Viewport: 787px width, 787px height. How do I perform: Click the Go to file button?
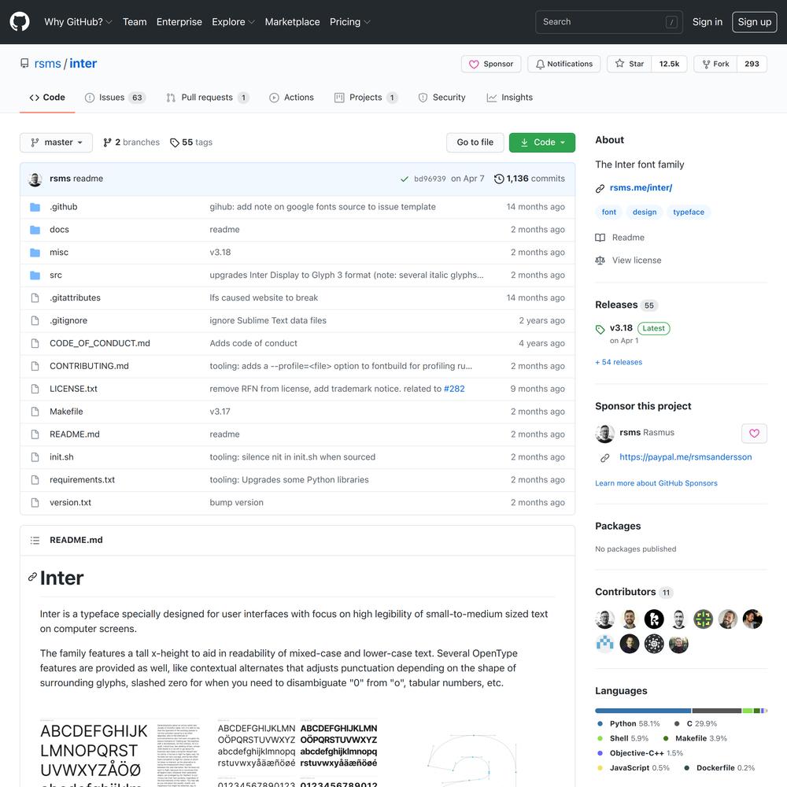(x=475, y=142)
